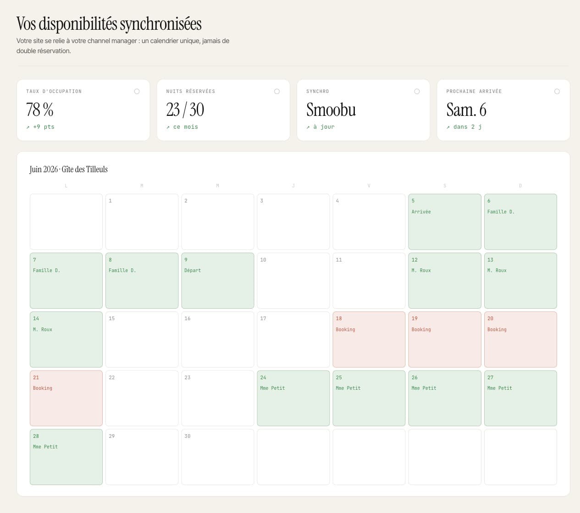
Task: Open day 24 Mme Petit cell
Action: (293, 398)
